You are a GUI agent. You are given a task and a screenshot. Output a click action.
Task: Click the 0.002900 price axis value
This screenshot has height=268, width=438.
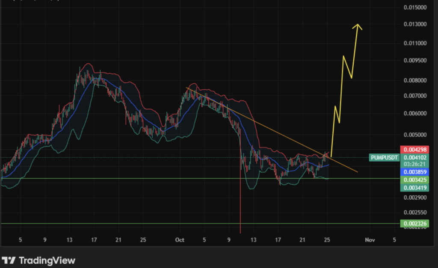click(415, 197)
